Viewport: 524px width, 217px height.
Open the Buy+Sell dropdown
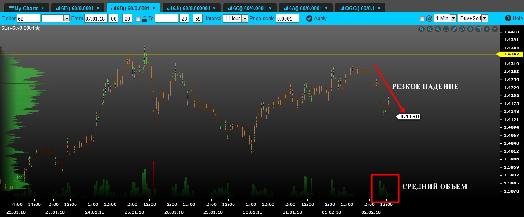tap(473, 18)
